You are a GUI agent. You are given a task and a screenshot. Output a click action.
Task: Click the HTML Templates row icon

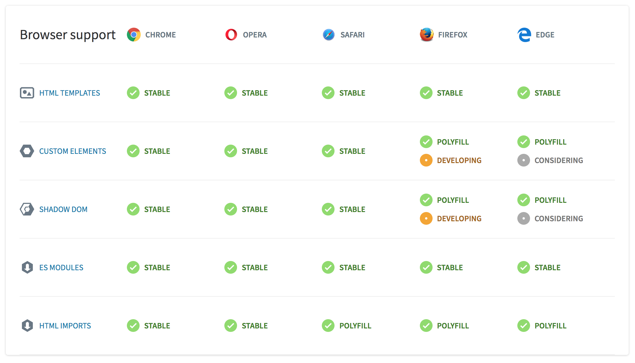pyautogui.click(x=27, y=93)
